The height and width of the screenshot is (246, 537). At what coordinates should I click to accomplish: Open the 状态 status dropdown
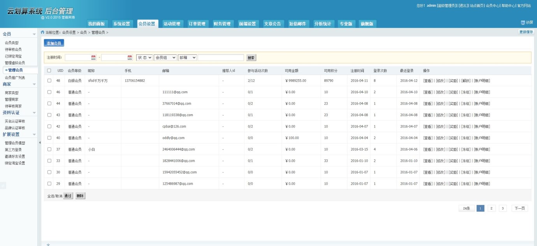click(144, 58)
